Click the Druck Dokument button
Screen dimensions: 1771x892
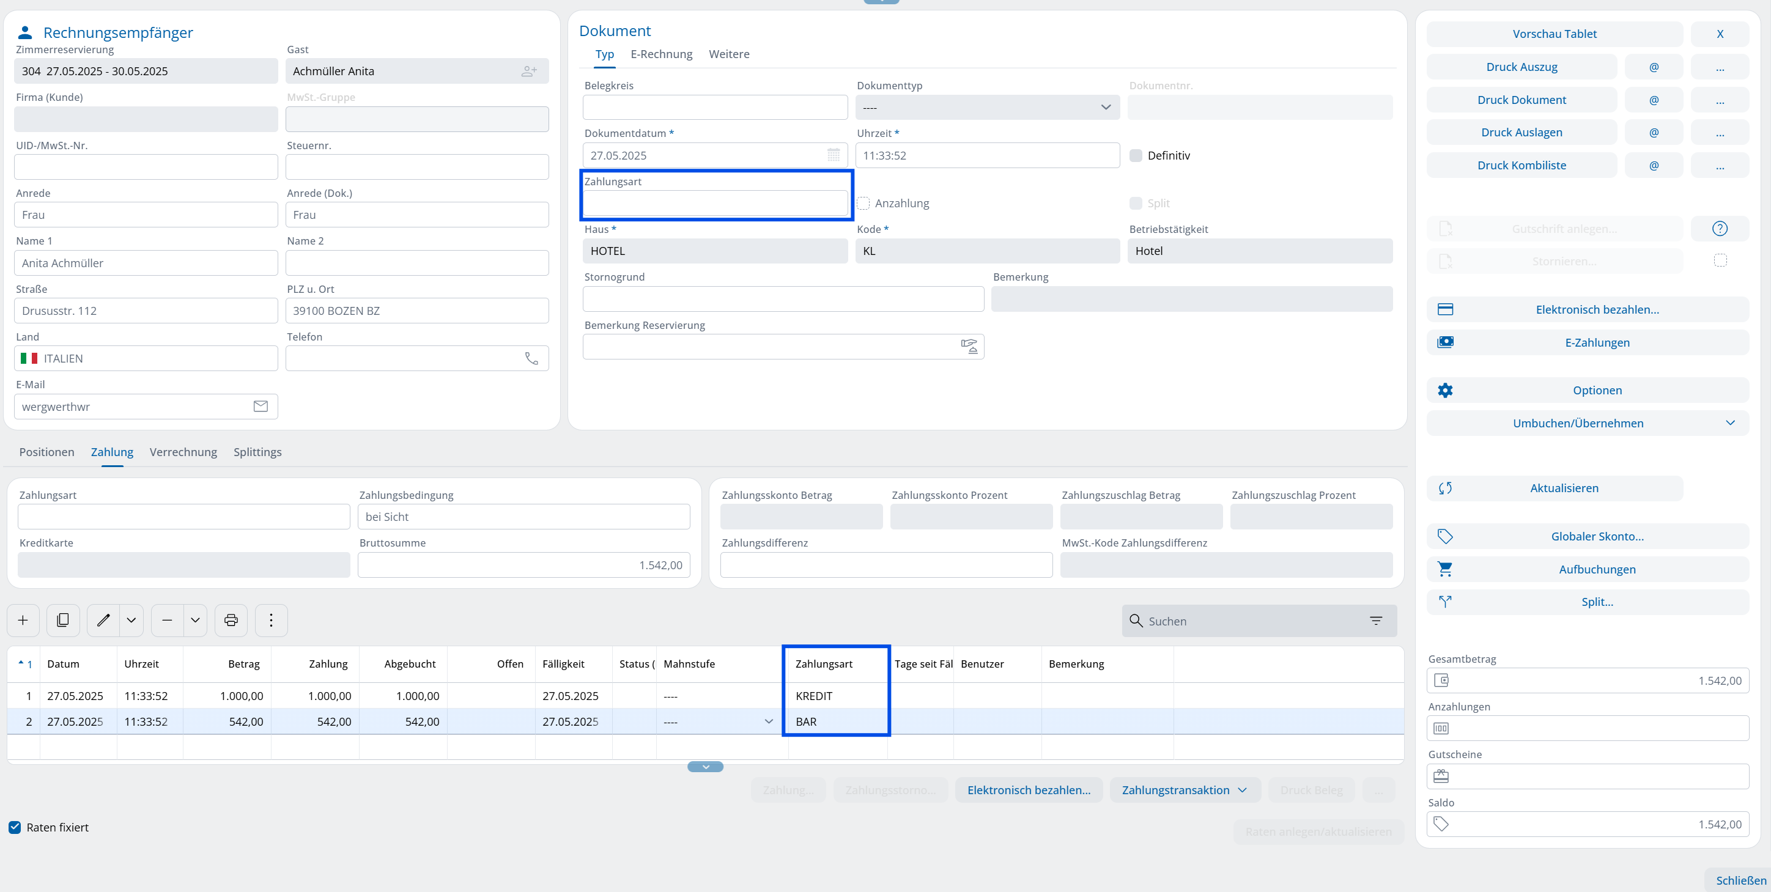click(x=1521, y=100)
